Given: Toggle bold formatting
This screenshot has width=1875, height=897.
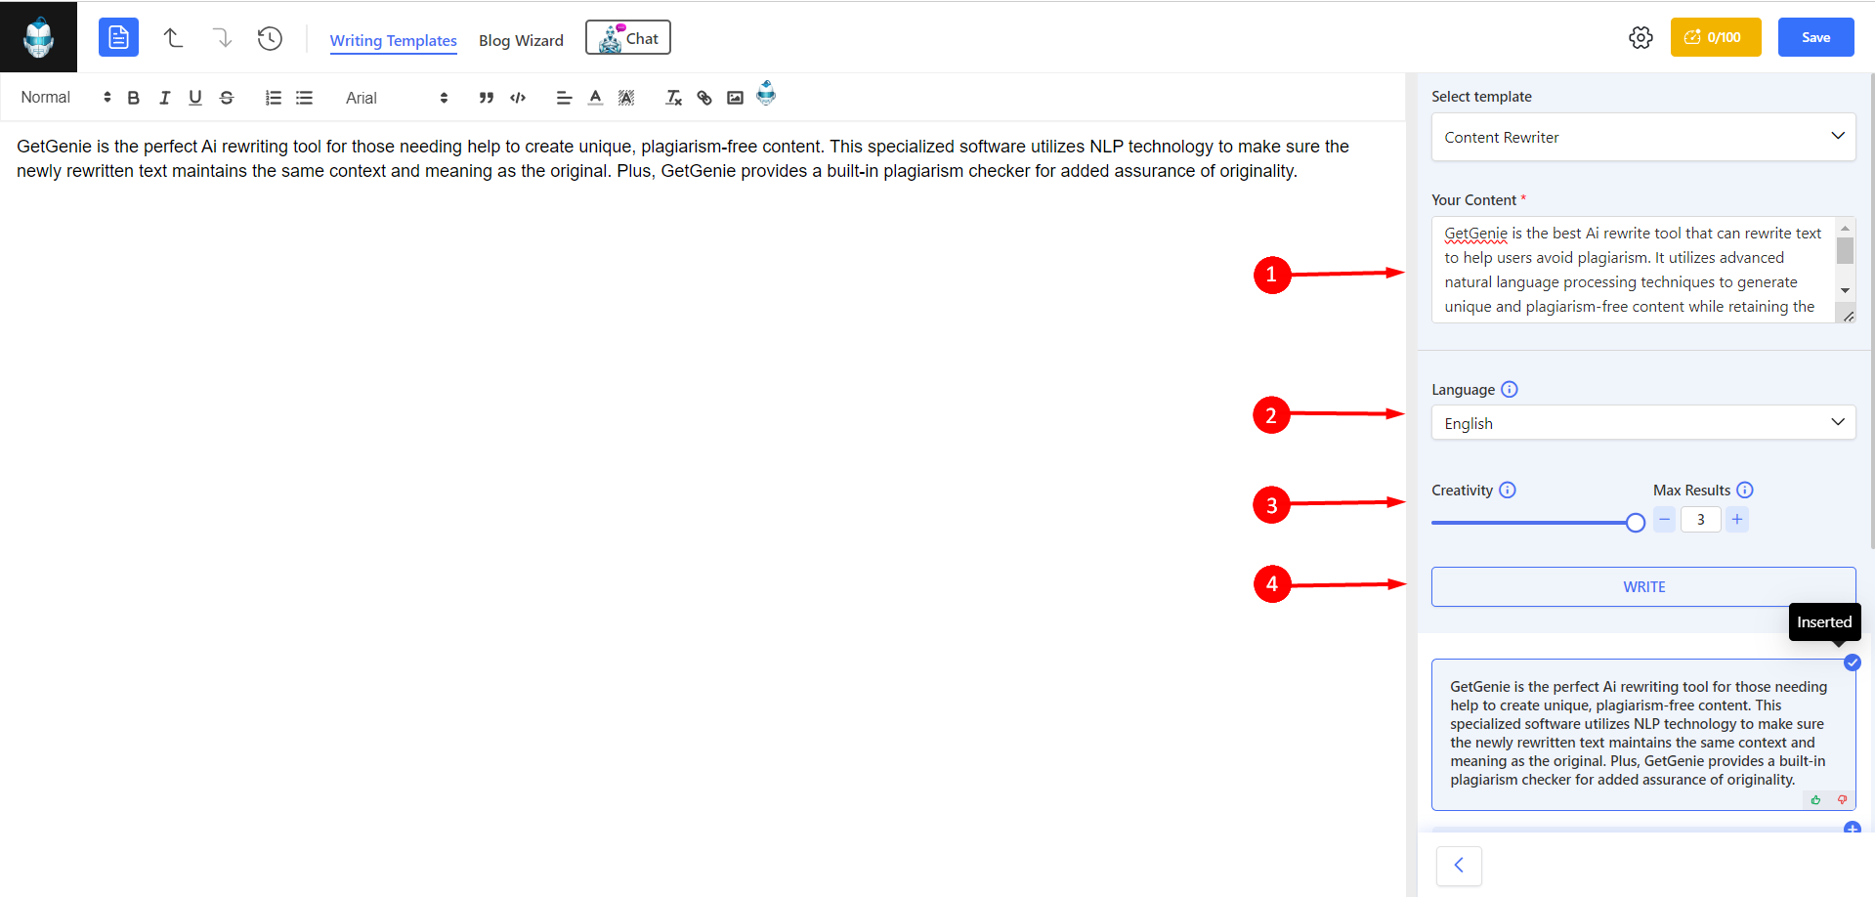Looking at the screenshot, I should (134, 98).
